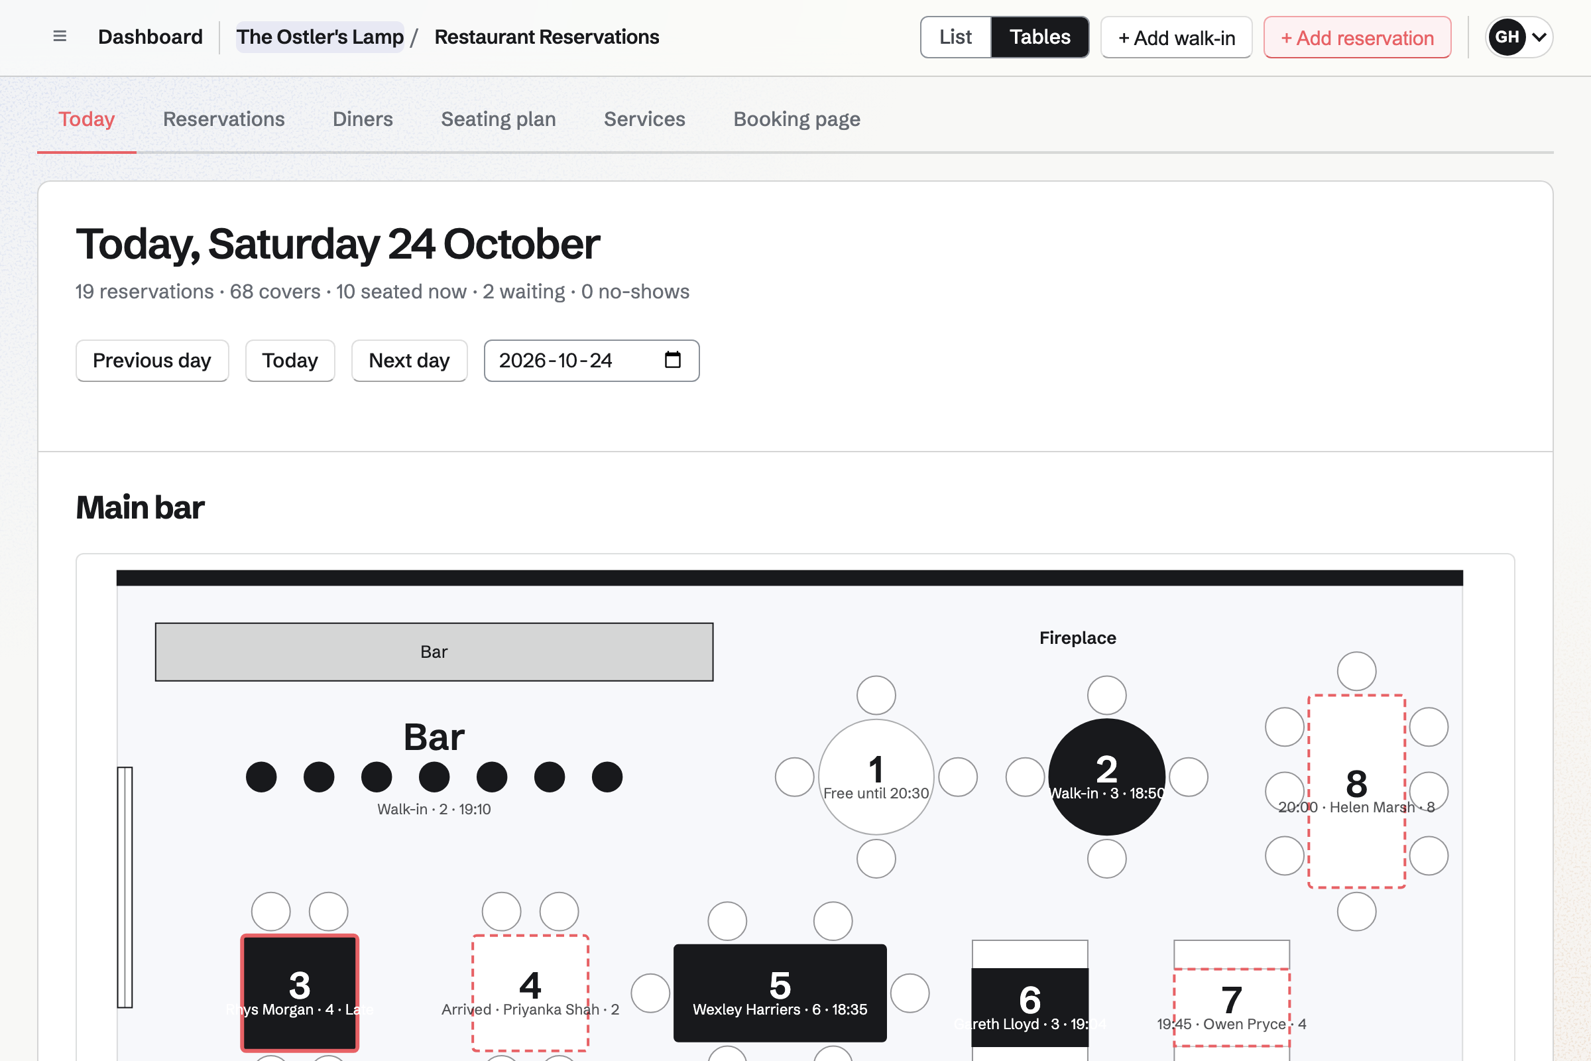Screen dimensions: 1591x1061
Task: Click the Main bar section heading
Action: tap(140, 507)
